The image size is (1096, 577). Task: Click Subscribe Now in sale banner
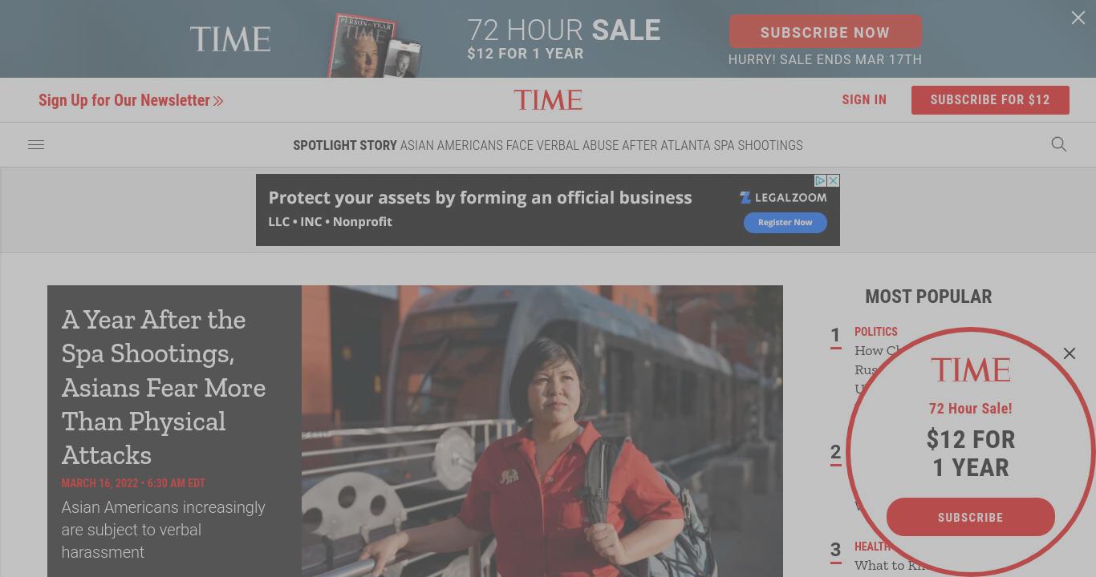(x=825, y=32)
